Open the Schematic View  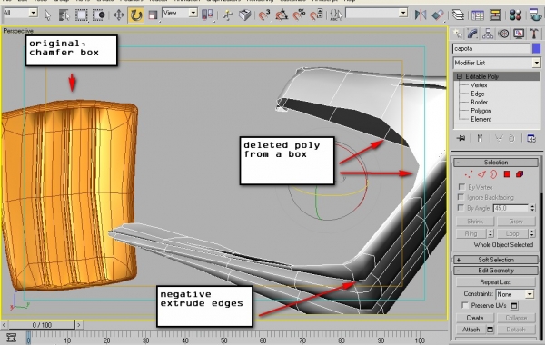495,15
